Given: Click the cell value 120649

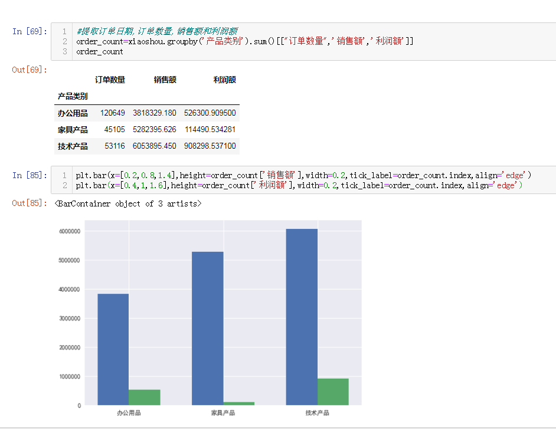Looking at the screenshot, I should click(112, 113).
